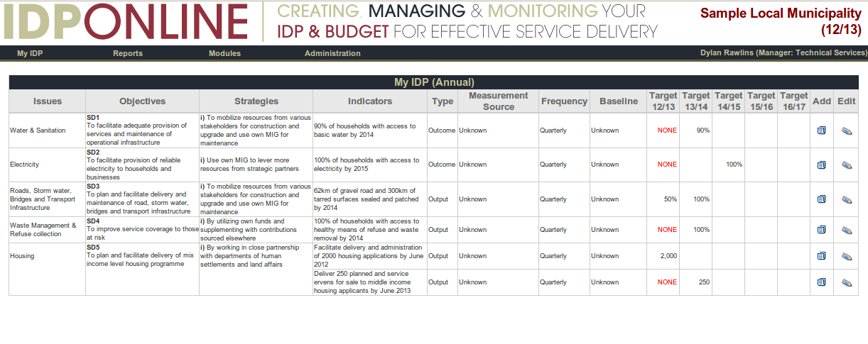Image resolution: width=868 pixels, height=344 pixels.
Task: Click the IDP Online logo
Action: point(125,22)
